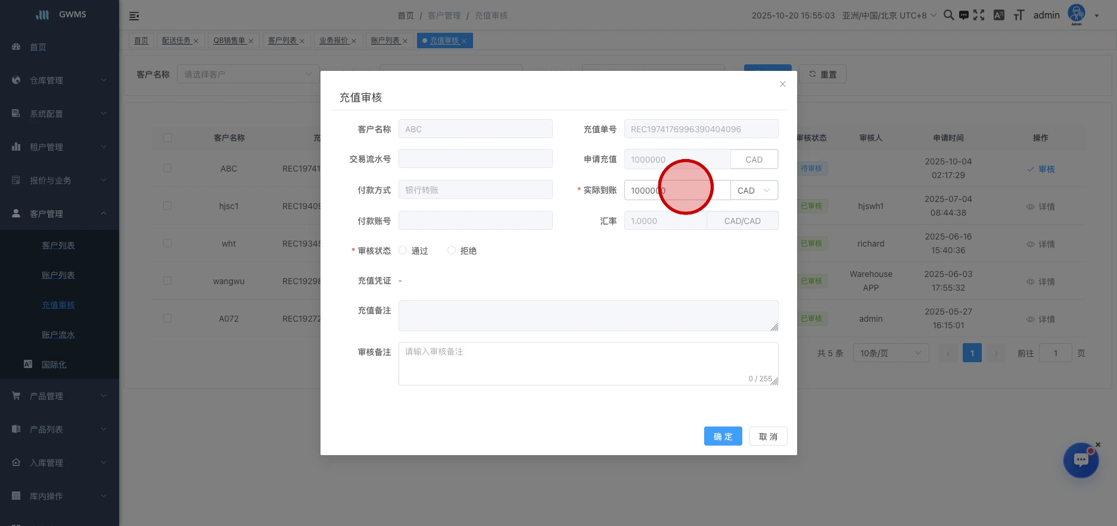Click the 实际到账 amount input field
The width and height of the screenshot is (1117, 526).
pos(677,191)
